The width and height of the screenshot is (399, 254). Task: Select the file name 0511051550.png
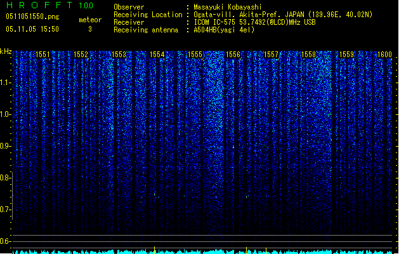coord(32,17)
